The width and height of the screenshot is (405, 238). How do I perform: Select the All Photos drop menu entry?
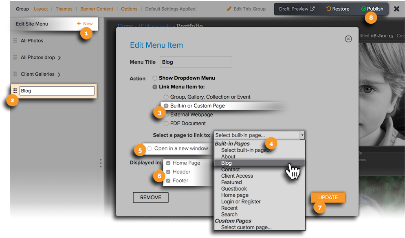(38, 57)
